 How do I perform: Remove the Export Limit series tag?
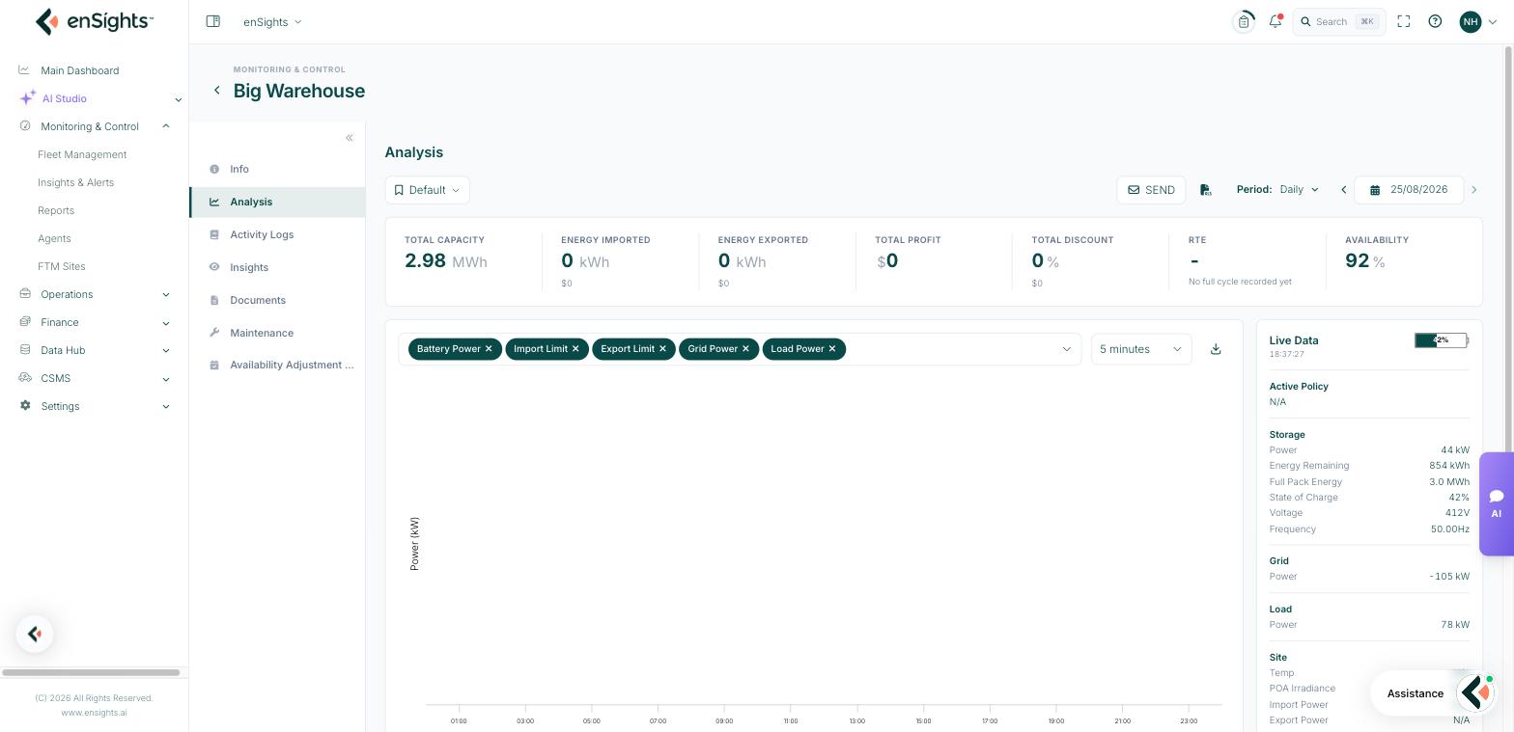click(662, 349)
